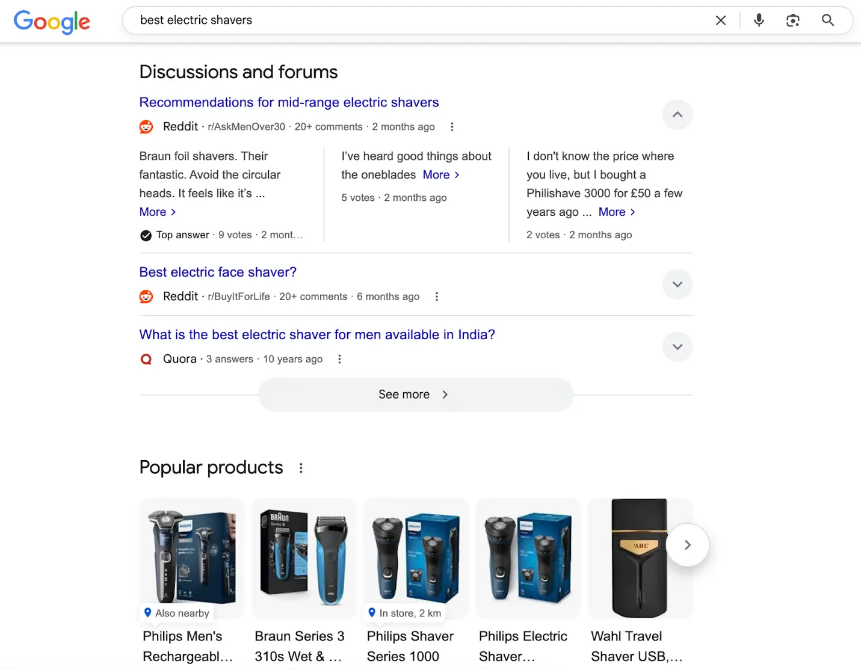
Task: Start voice search with the microphone icon
Action: point(759,20)
